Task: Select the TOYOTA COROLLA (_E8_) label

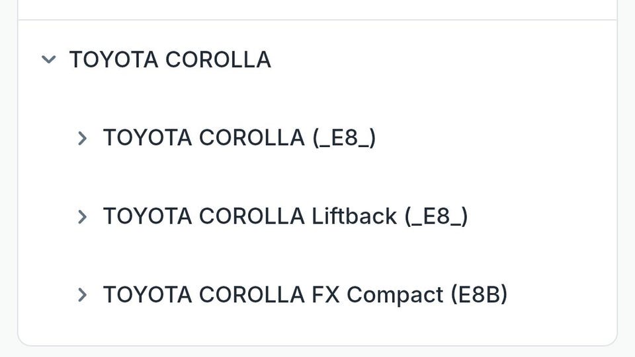Action: [239, 138]
